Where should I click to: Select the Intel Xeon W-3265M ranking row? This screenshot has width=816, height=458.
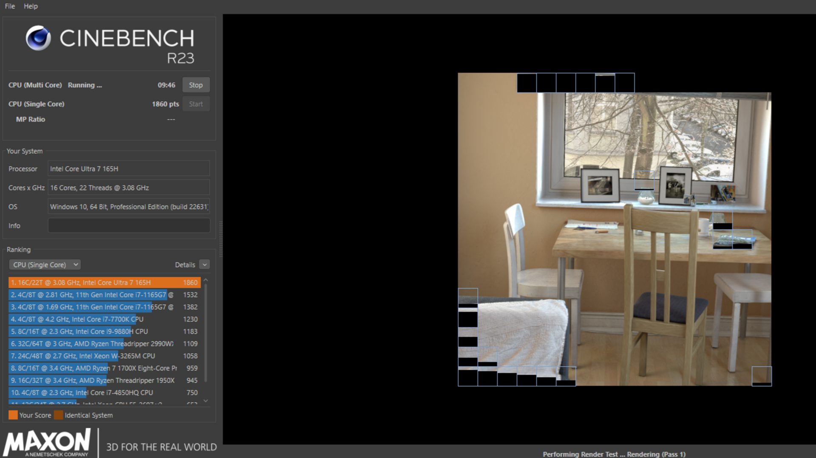[x=104, y=356]
